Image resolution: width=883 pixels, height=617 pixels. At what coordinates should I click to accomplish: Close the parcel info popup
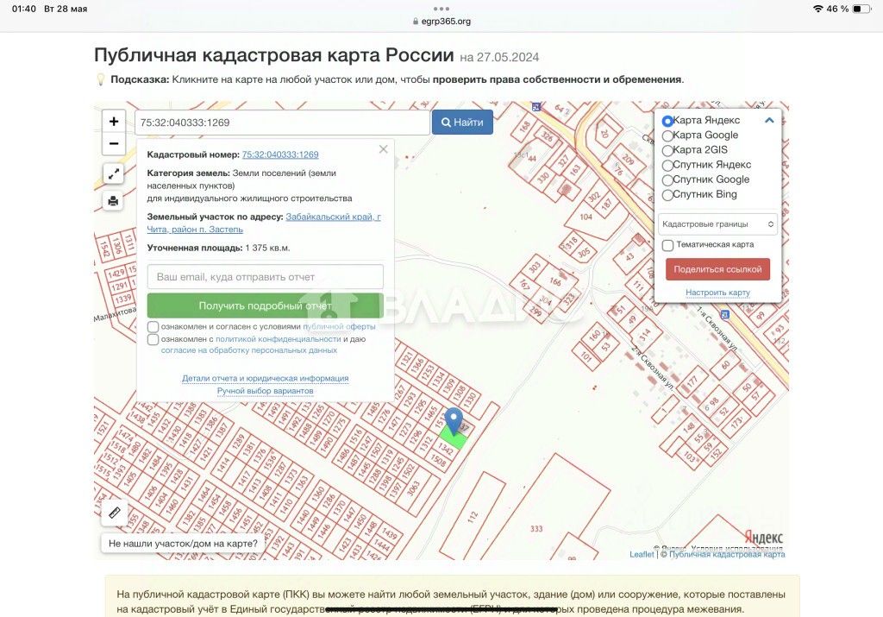(x=384, y=149)
